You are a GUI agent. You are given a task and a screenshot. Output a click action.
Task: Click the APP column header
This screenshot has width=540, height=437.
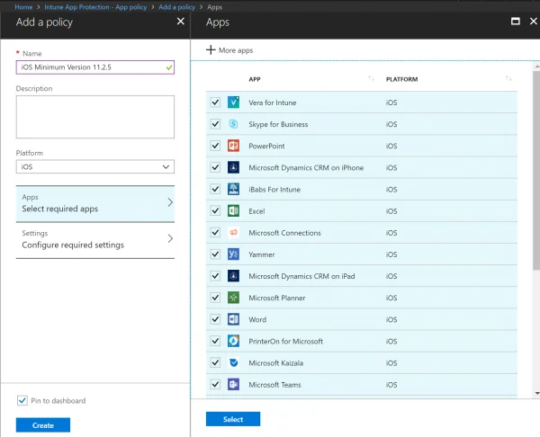pos(255,79)
